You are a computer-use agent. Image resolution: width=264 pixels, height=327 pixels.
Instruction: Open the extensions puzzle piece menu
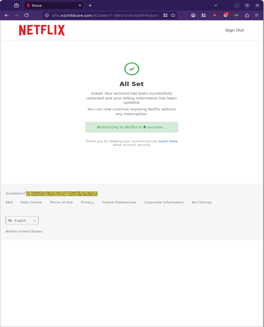pos(247,15)
